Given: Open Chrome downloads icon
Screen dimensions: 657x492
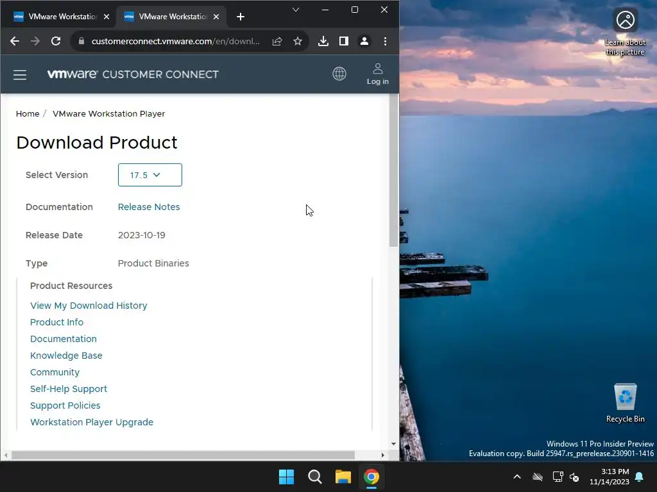Looking at the screenshot, I should tap(323, 41).
